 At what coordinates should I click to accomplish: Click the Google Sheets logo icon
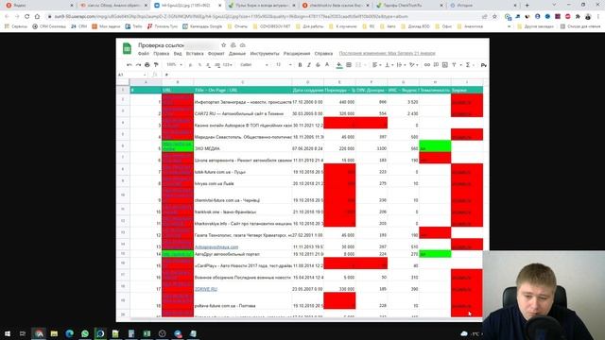coord(127,48)
